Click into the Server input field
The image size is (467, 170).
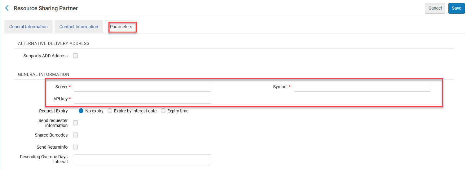coord(142,87)
